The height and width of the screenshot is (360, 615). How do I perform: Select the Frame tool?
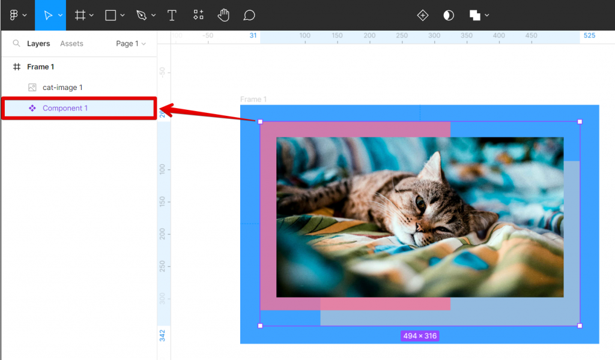point(79,15)
